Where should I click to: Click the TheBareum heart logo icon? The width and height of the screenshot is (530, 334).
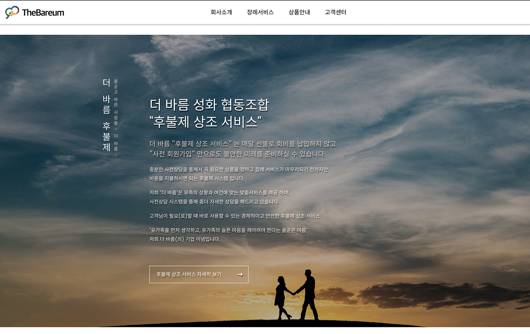tap(12, 12)
